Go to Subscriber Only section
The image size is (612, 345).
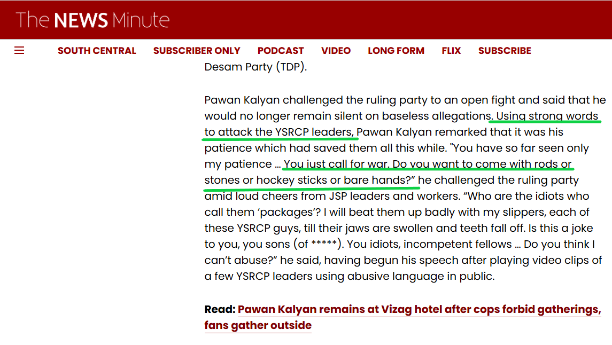[x=197, y=51]
